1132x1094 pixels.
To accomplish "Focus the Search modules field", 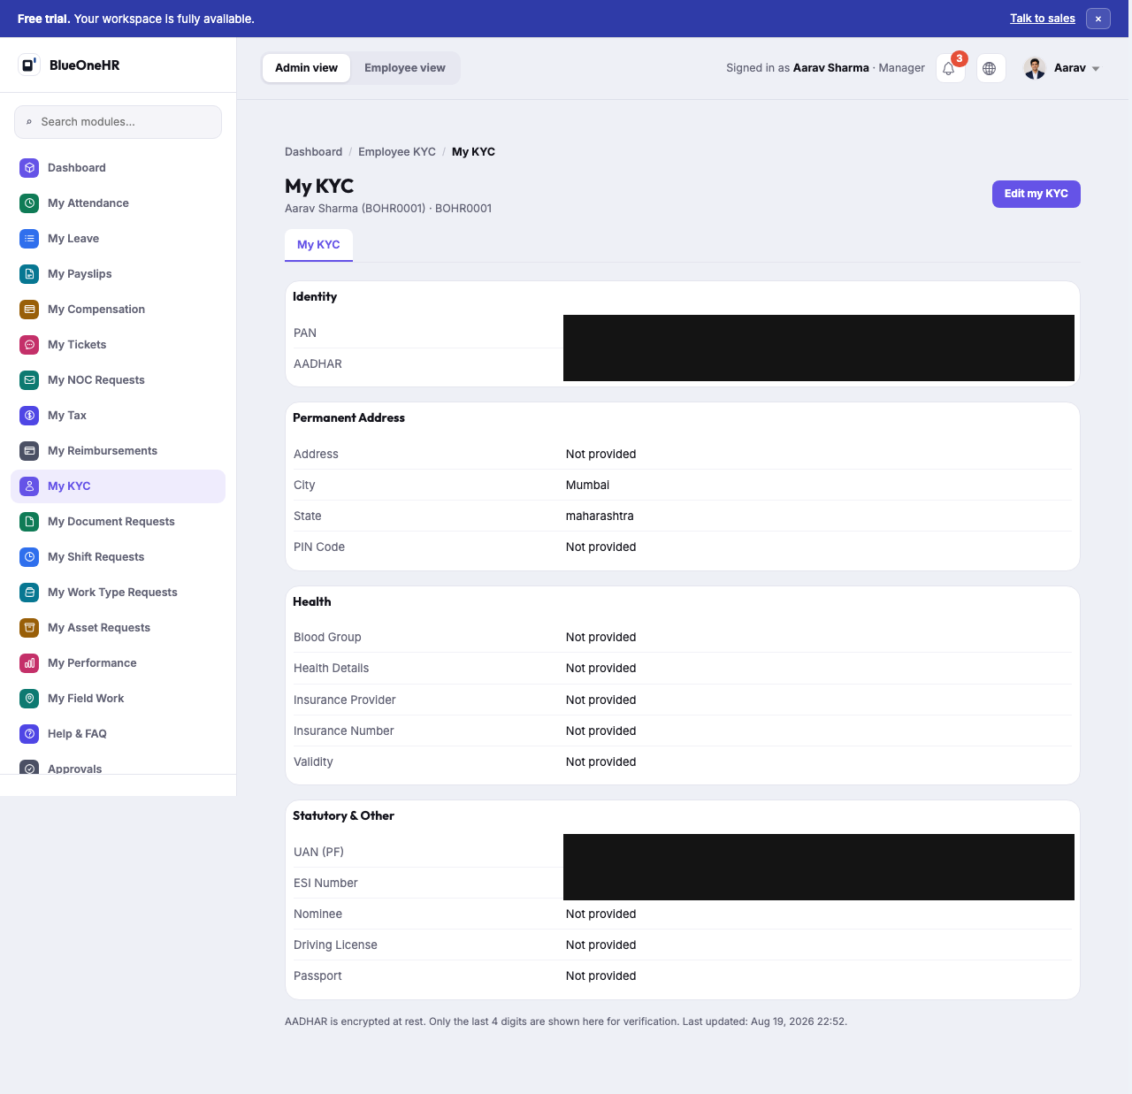I will [118, 122].
